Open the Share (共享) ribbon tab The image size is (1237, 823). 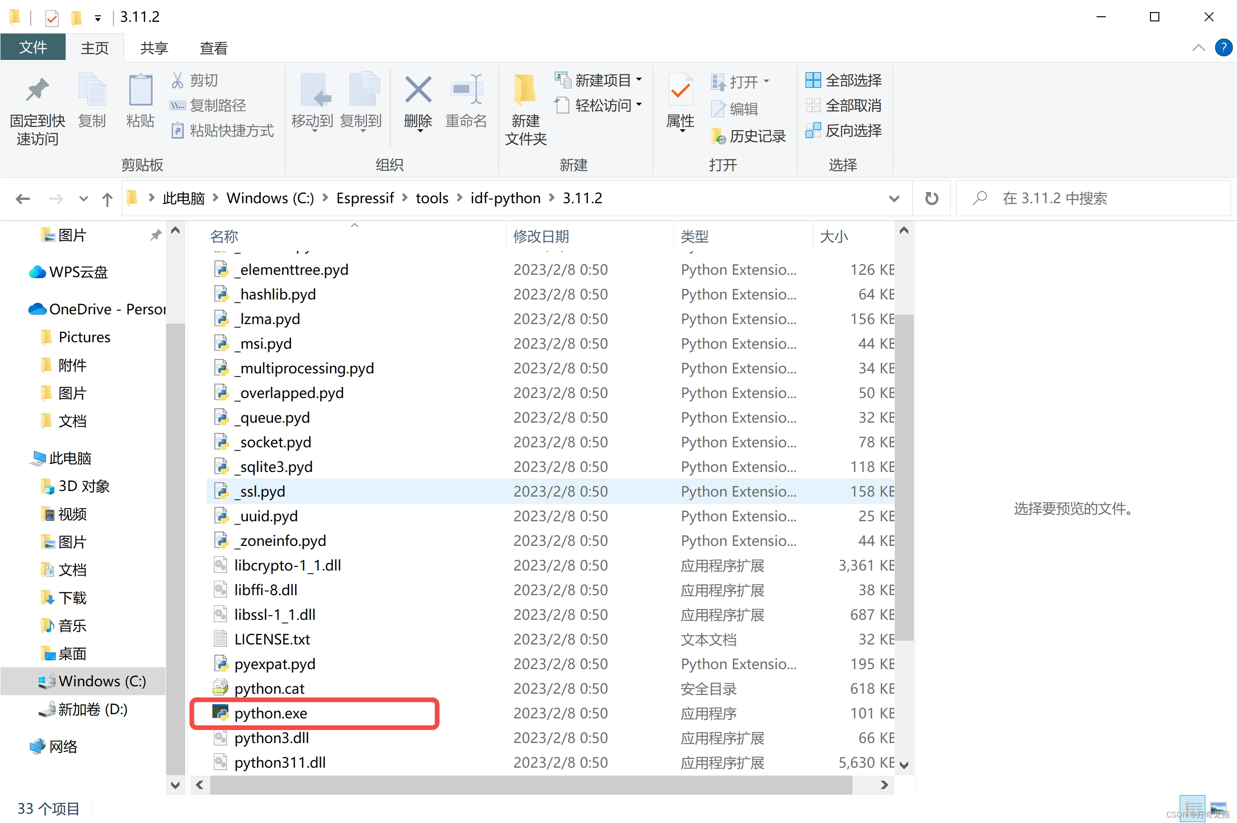point(154,48)
